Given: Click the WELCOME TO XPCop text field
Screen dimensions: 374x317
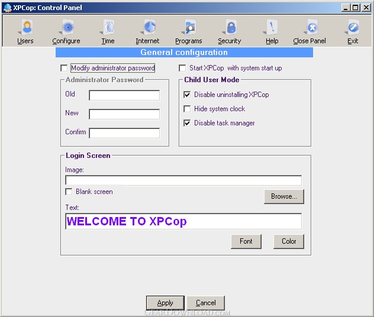Looking at the screenshot, I should pyautogui.click(x=183, y=221).
